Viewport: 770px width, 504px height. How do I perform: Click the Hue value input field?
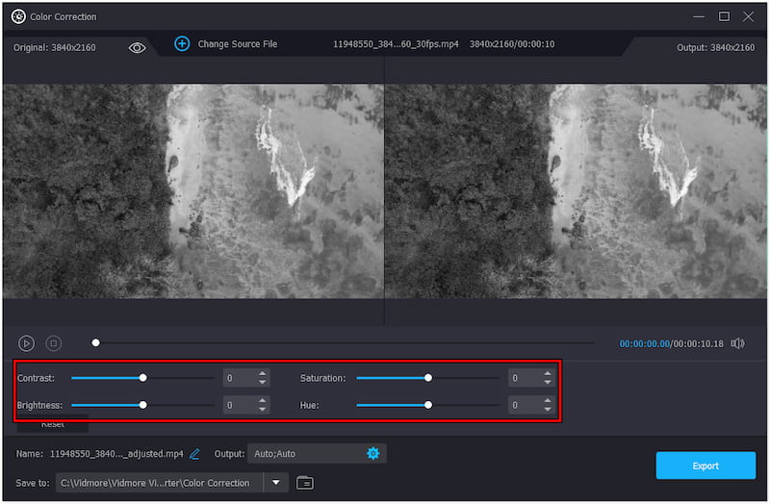[x=523, y=406]
